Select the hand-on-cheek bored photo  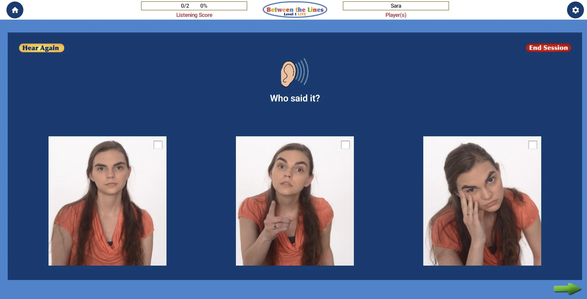482,201
